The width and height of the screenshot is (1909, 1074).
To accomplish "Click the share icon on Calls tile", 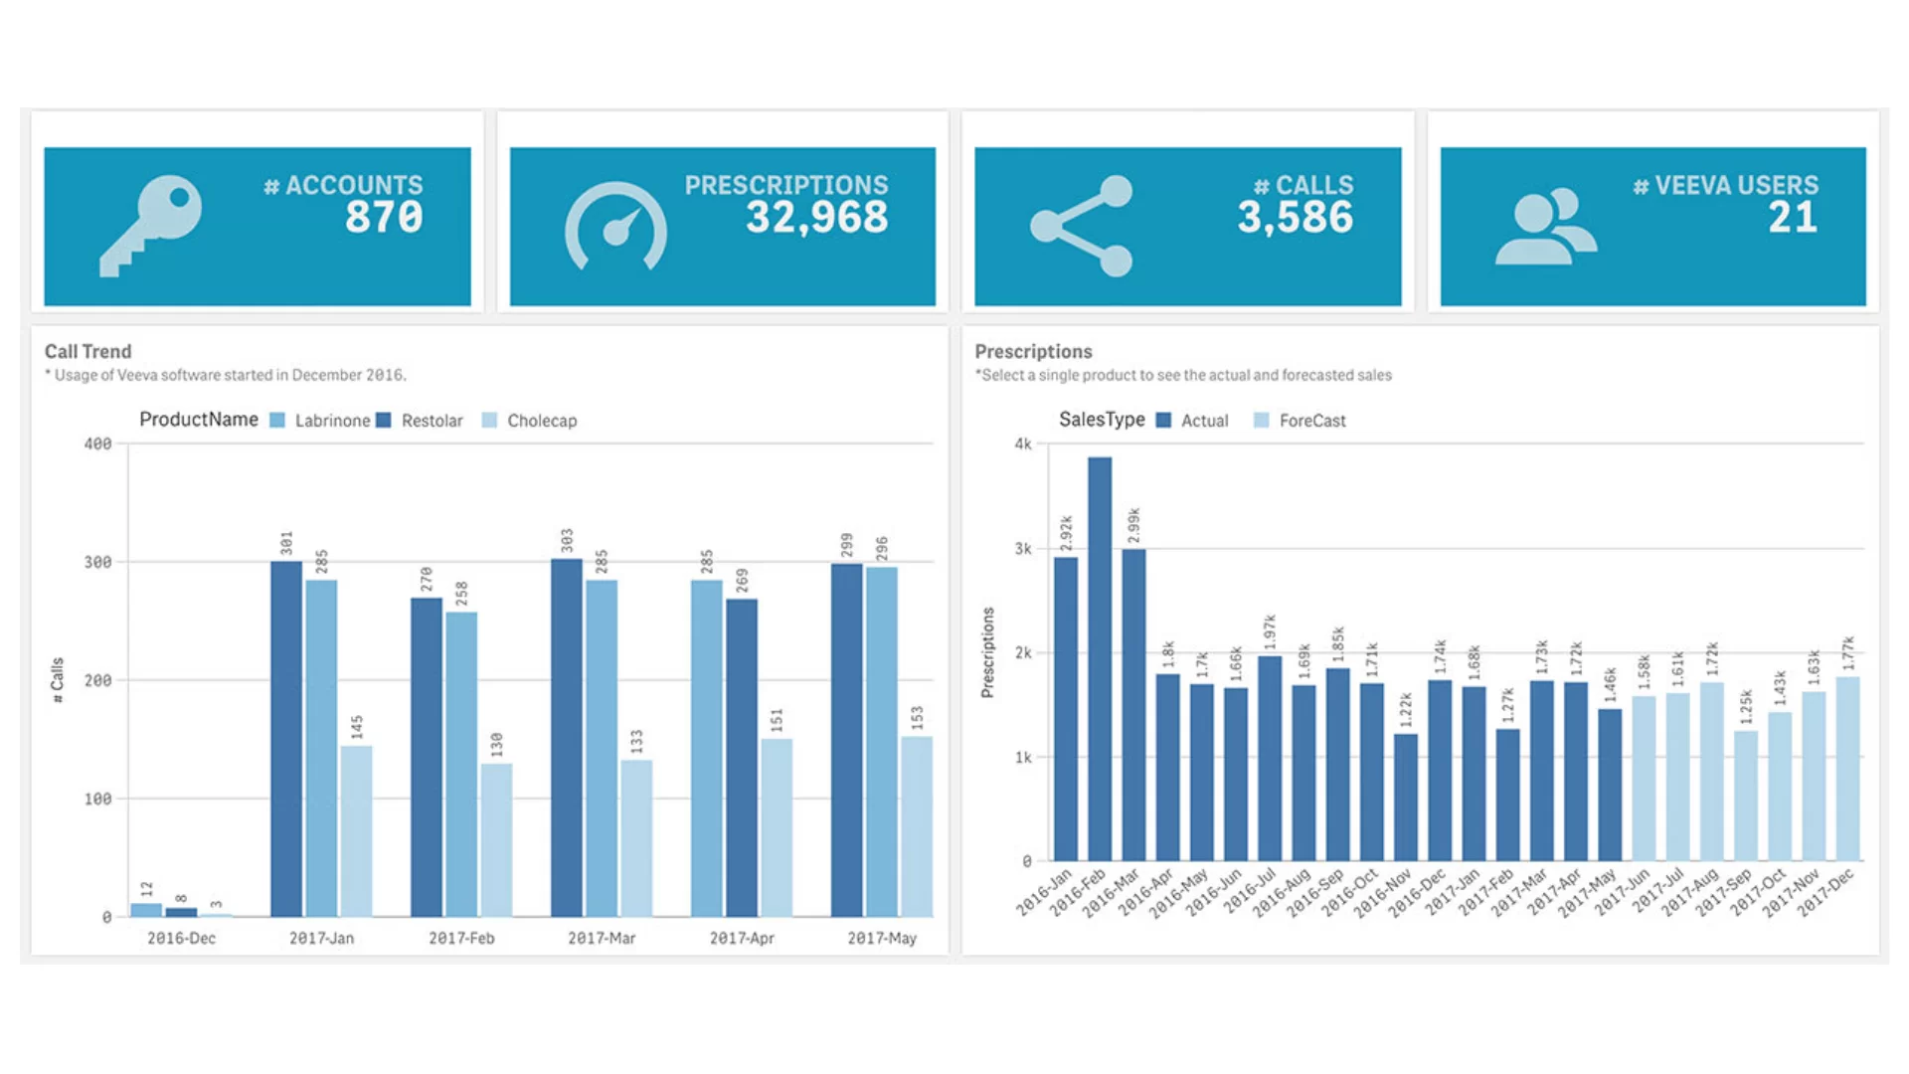I will [1082, 226].
